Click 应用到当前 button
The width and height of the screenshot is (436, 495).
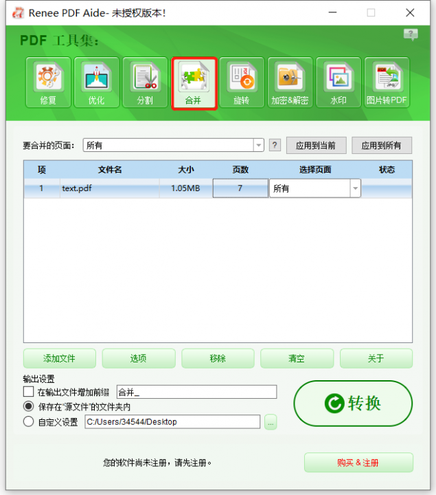tap(317, 145)
